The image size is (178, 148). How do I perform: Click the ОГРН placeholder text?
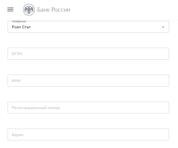click(17, 54)
